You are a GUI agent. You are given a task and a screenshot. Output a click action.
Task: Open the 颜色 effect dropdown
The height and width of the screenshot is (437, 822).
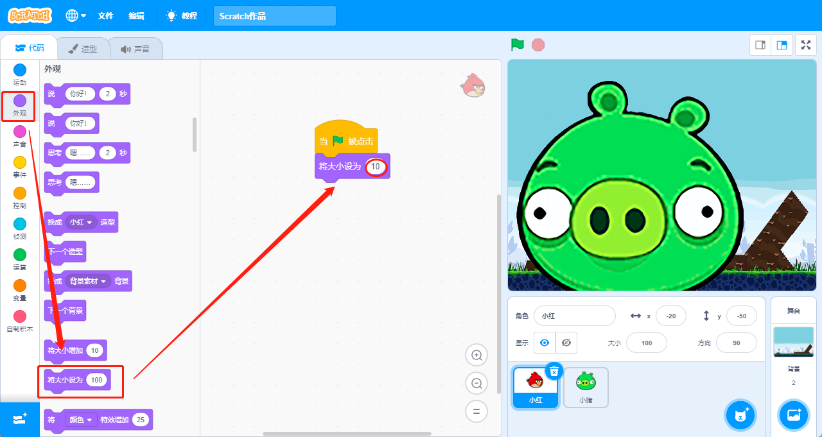[x=81, y=420]
